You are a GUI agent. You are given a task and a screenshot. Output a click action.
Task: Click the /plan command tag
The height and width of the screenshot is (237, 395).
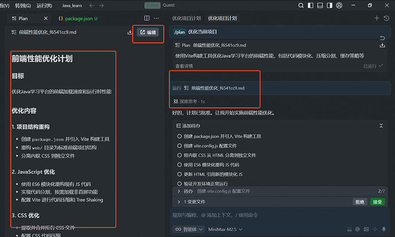180,32
